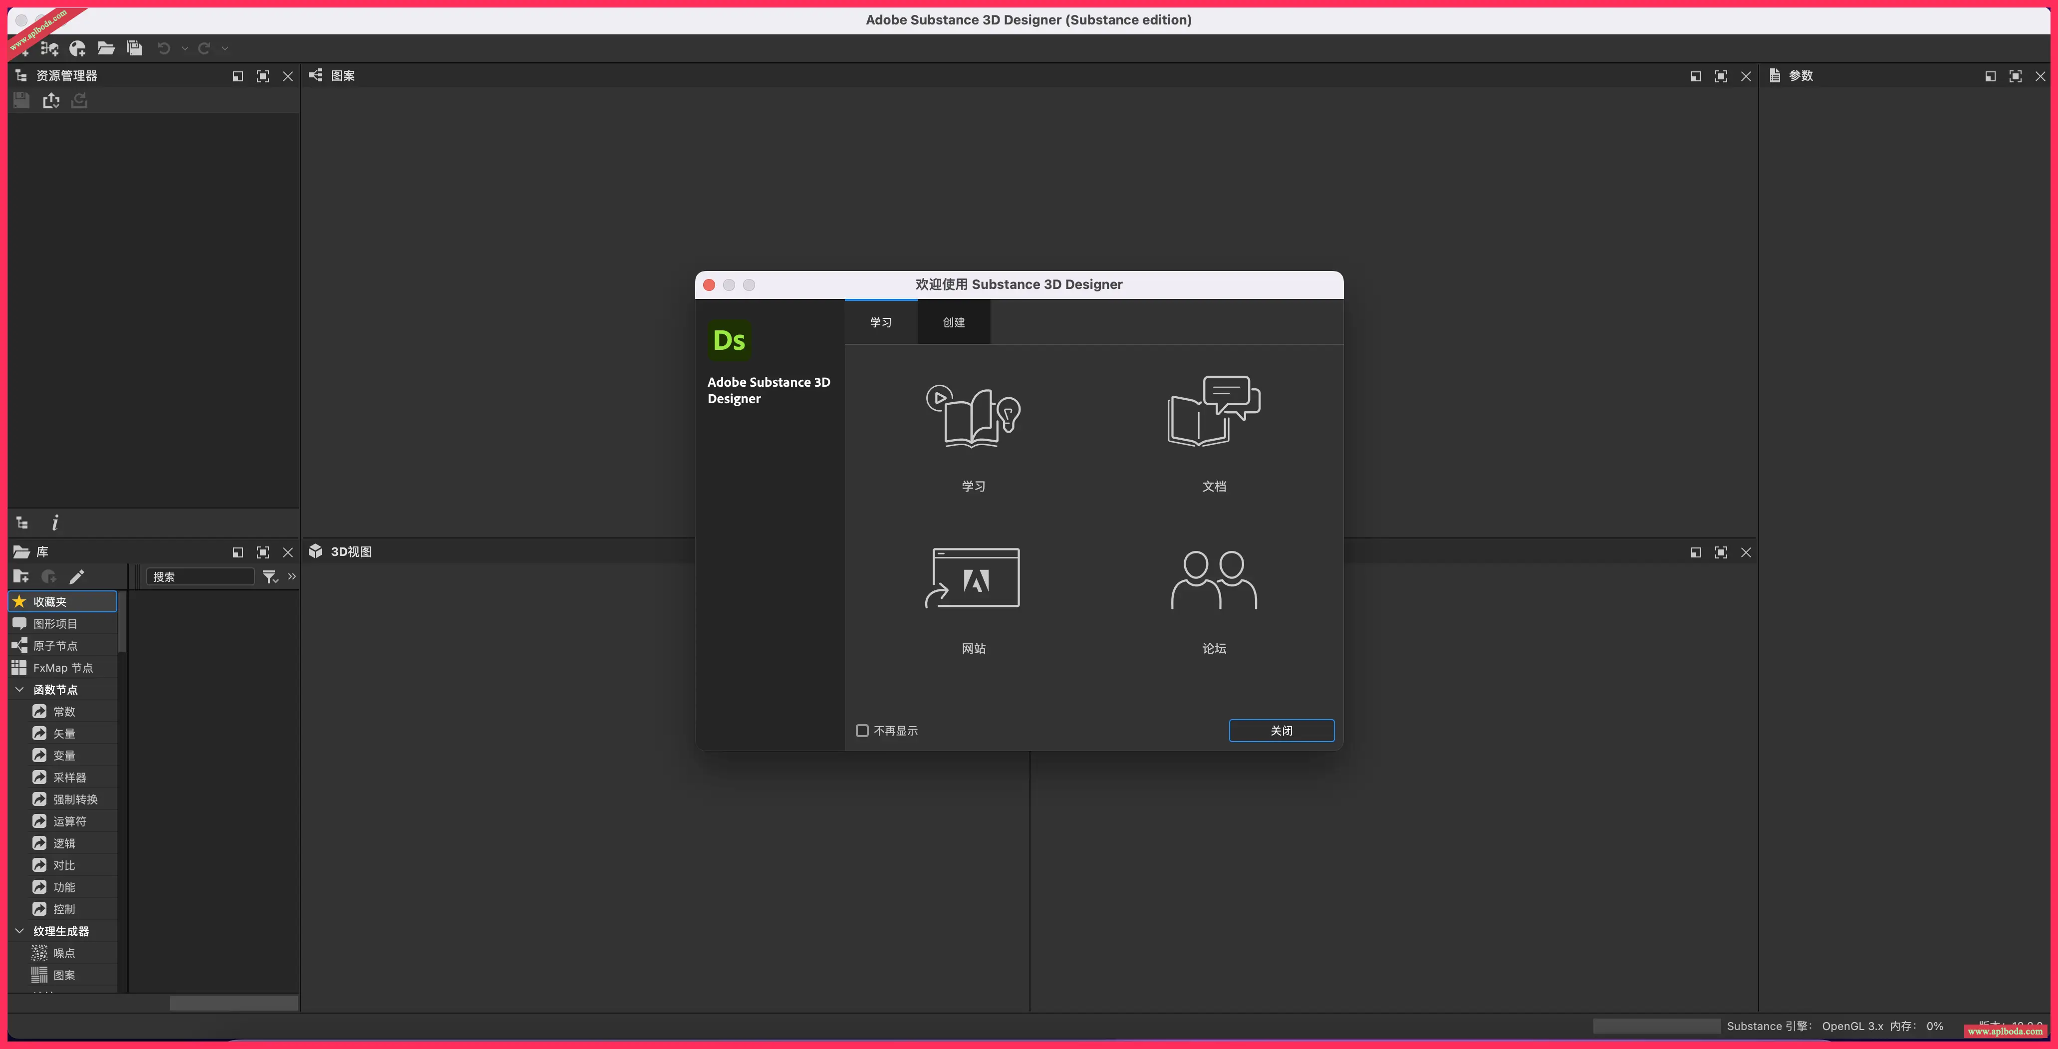
Task: Open the undo history dropdown arrow
Action: [185, 49]
